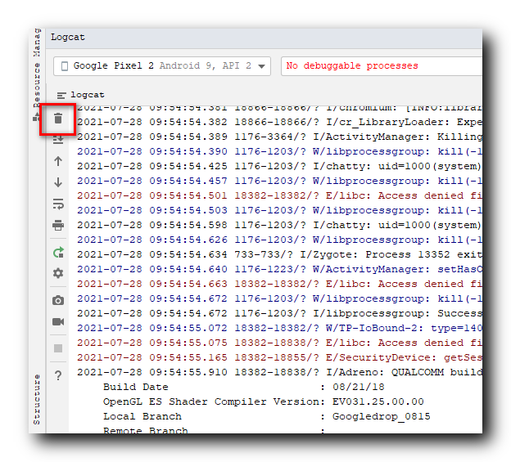Click the I/libprocessgroup Success log line
This screenshot has width=511, height=462.
point(279,313)
